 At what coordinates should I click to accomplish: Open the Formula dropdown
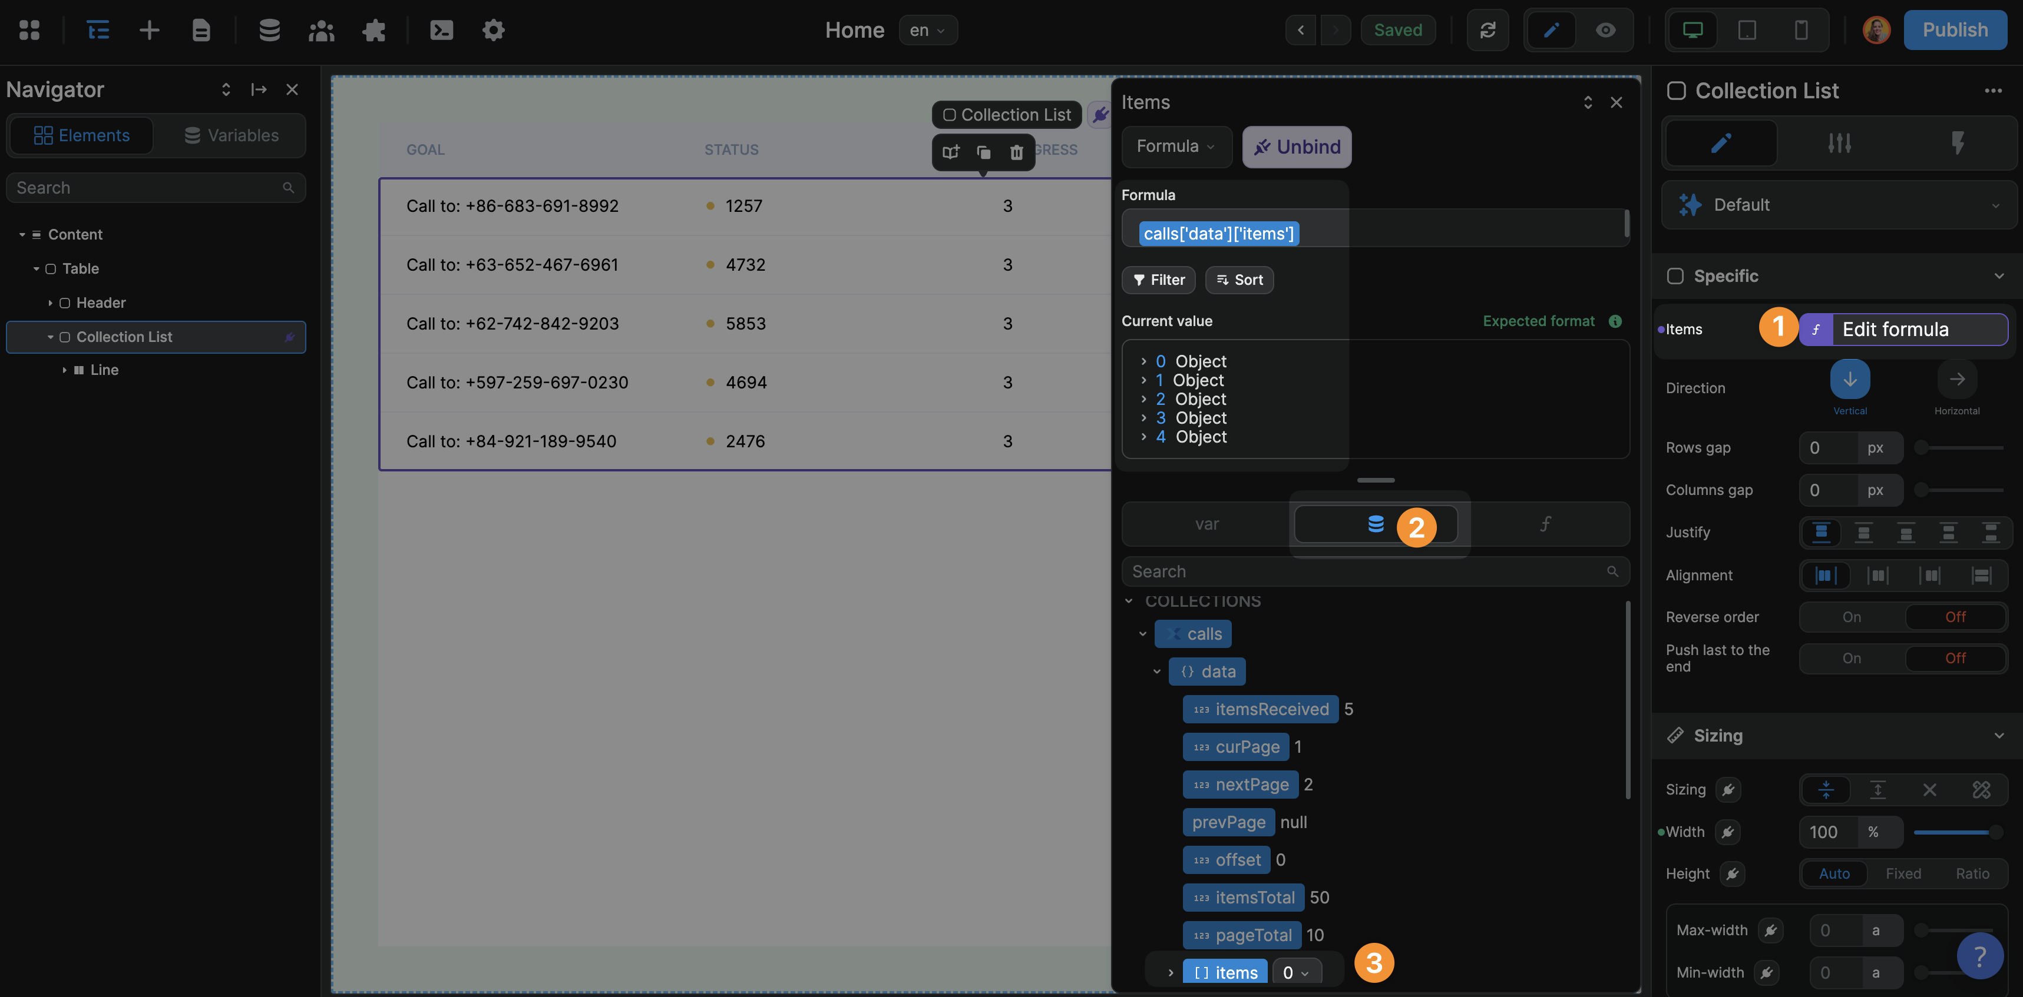pyautogui.click(x=1176, y=147)
